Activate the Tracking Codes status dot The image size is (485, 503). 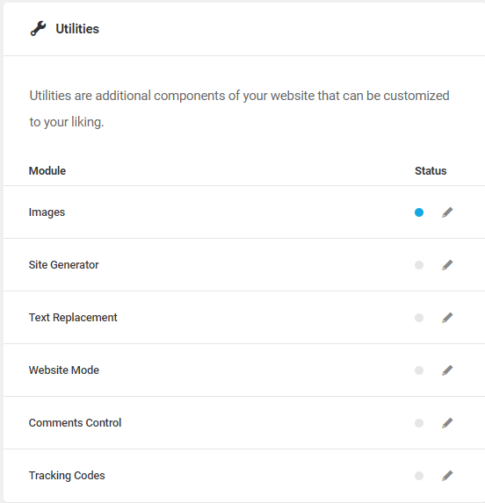[x=419, y=476]
